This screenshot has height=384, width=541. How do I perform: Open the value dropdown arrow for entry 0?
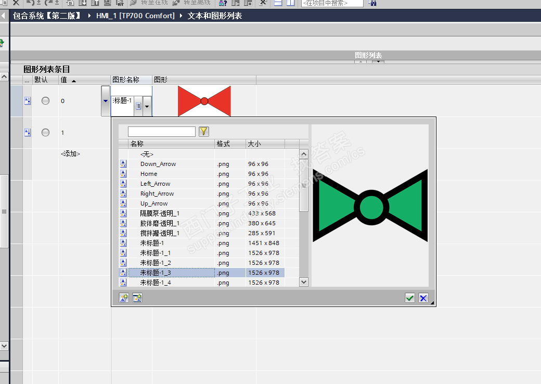pyautogui.click(x=106, y=101)
